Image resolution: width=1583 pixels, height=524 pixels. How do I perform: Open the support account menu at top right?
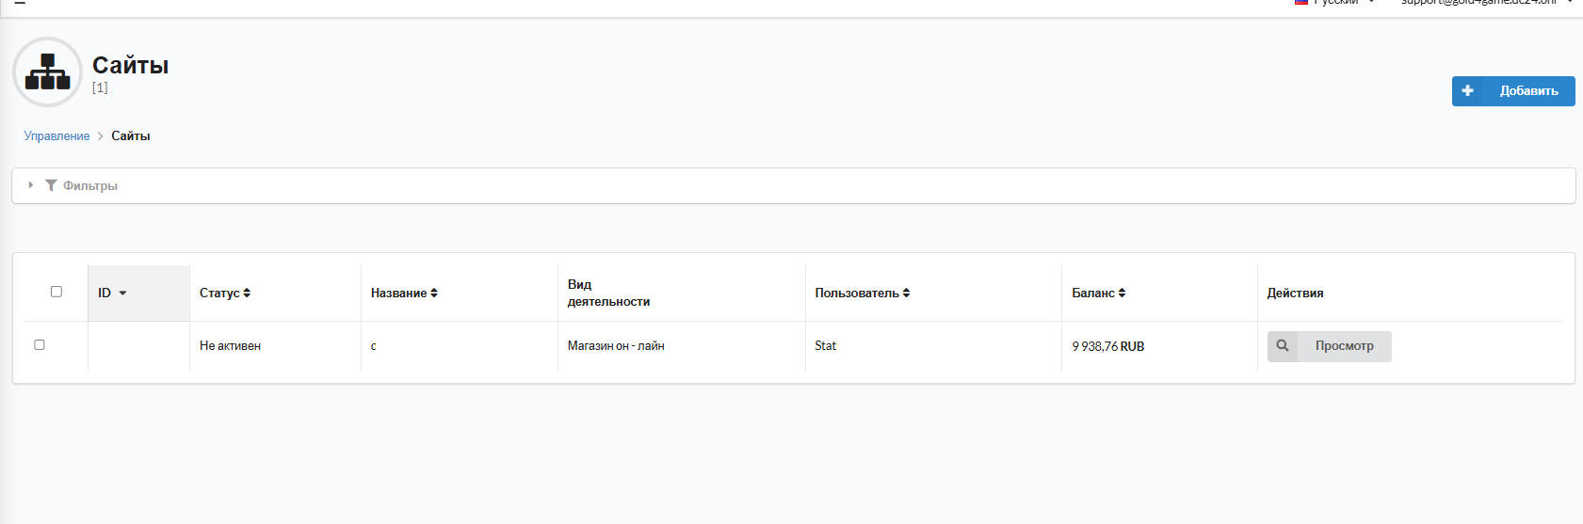point(1487,3)
